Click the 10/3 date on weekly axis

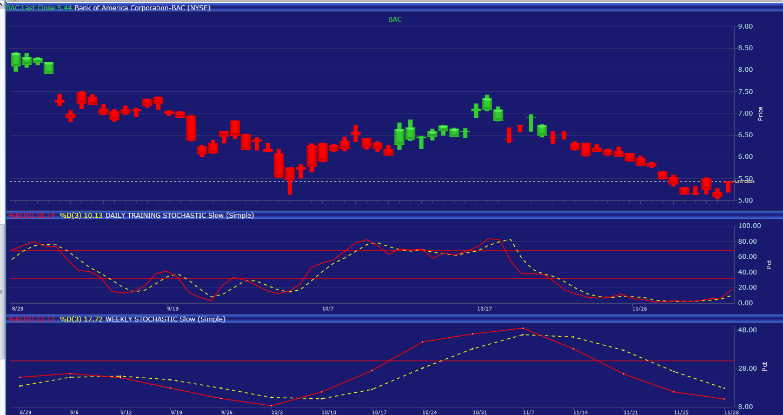pos(277,412)
